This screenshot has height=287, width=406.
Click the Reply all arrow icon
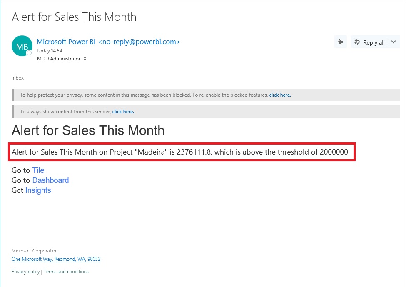357,42
